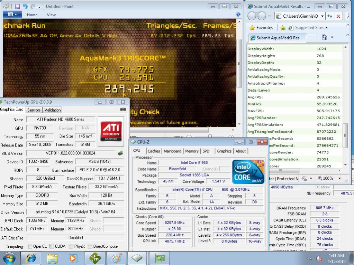354x265 pixels.
Task: Click the clock showing 1:44 AM
Action: 336,256
